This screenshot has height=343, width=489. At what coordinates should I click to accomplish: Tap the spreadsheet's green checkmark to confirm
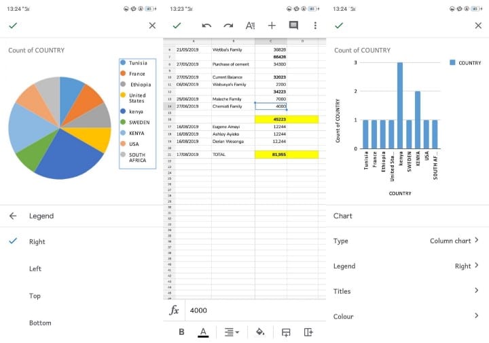177,26
